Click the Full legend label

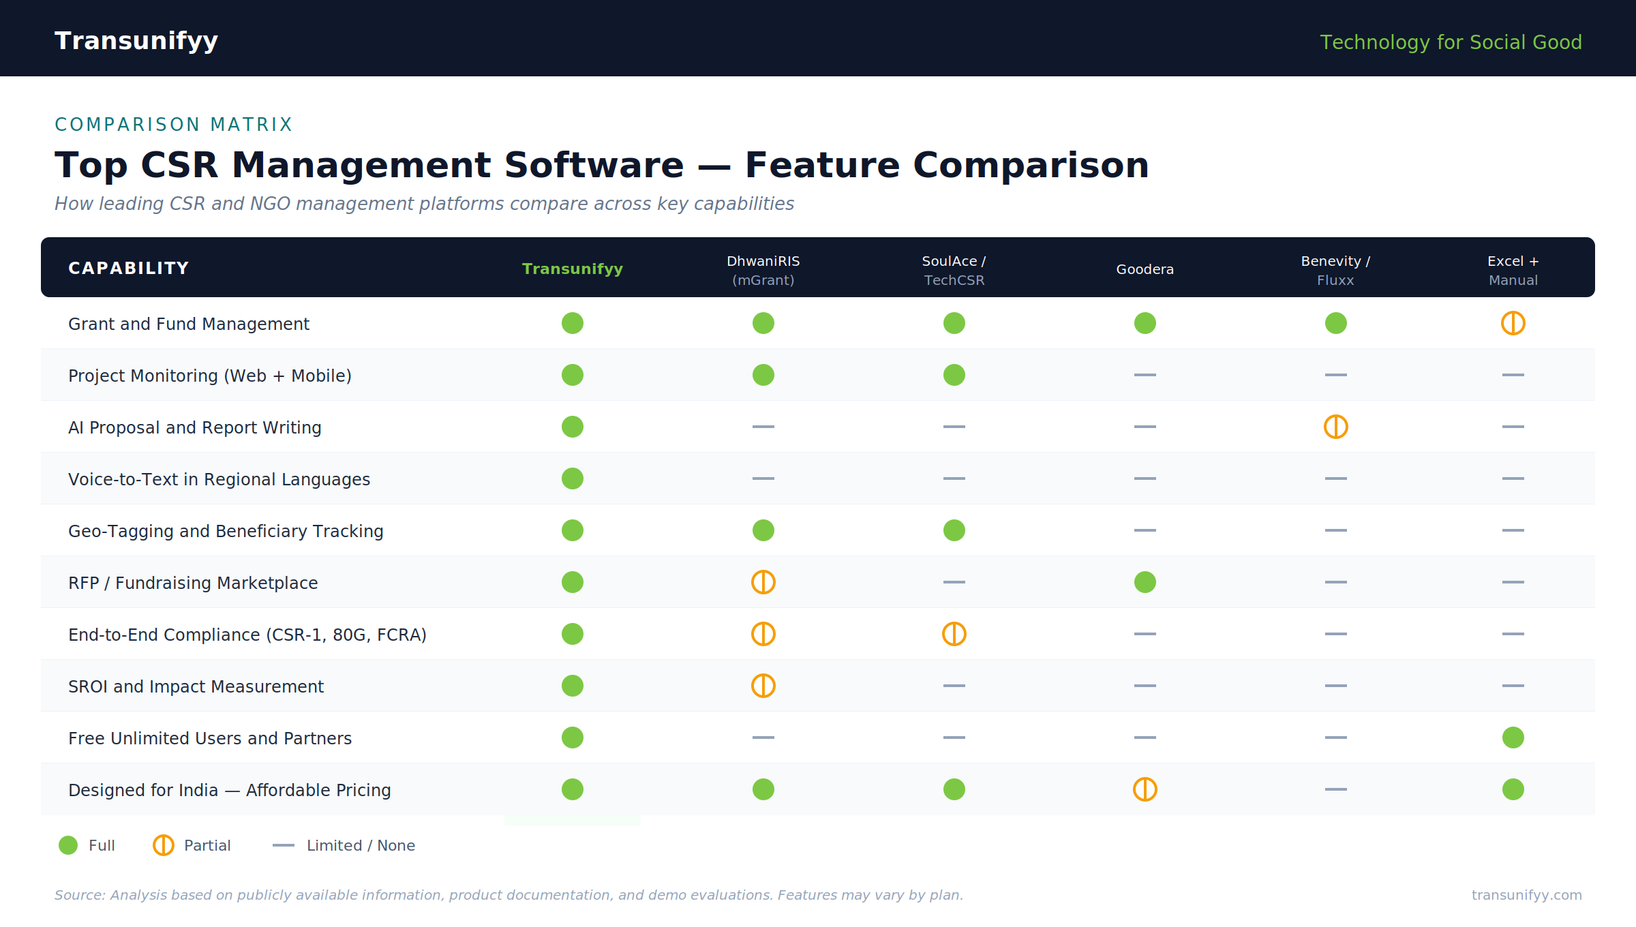tap(102, 845)
